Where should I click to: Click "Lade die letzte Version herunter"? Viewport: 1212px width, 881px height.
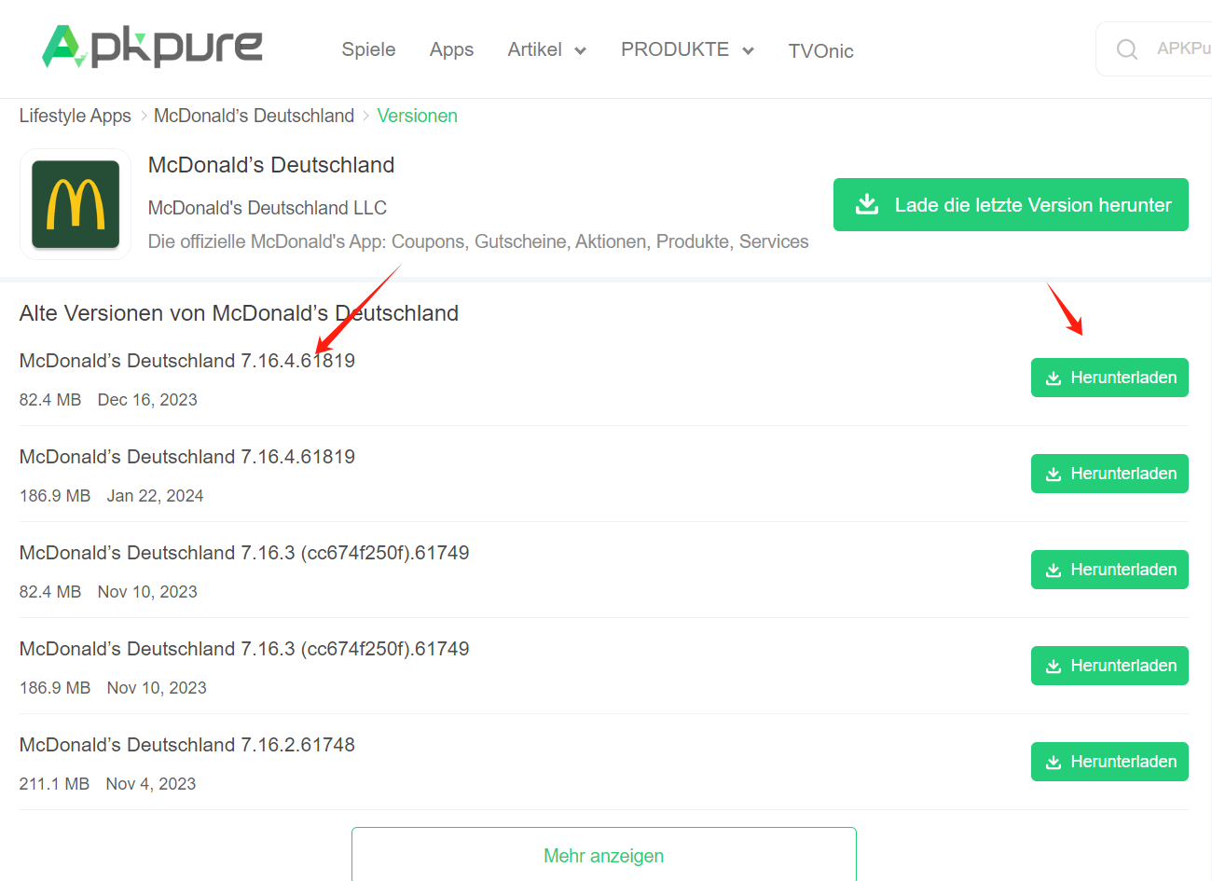1011,204
